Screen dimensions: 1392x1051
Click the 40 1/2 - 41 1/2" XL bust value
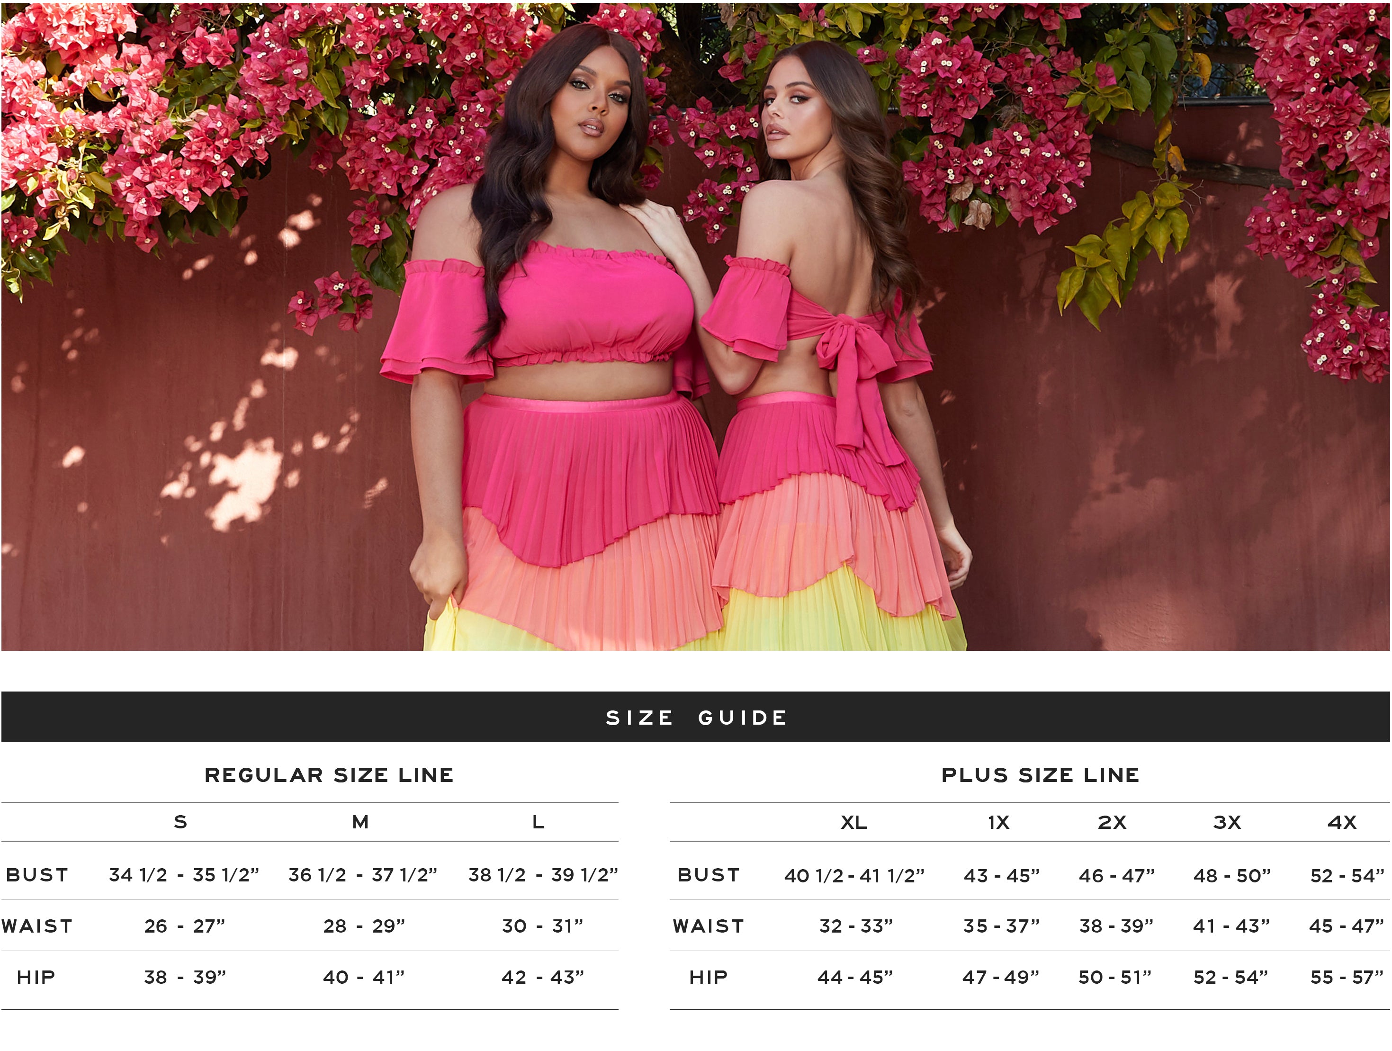(x=854, y=875)
